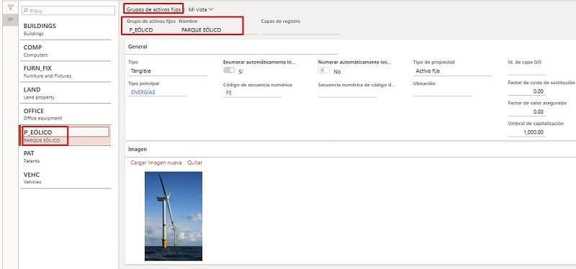Toggle Numerar automáticamente switch set to No
This screenshot has width=576, height=269.
click(324, 70)
